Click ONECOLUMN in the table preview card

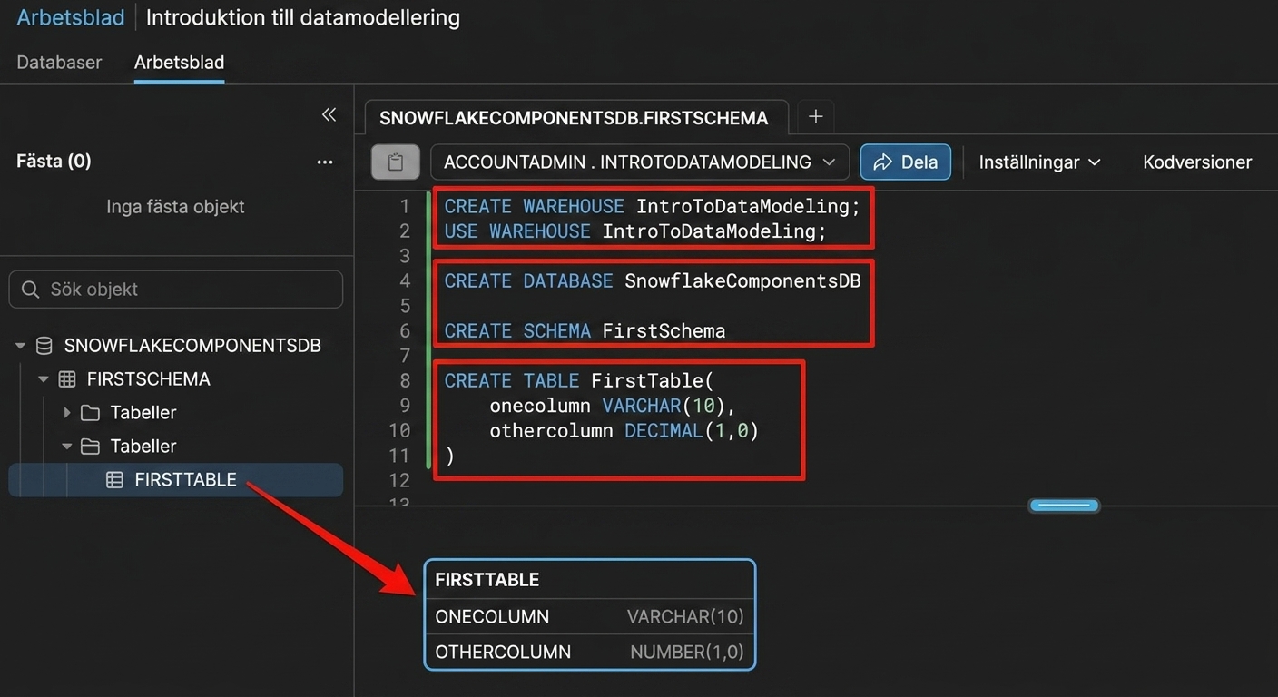pyautogui.click(x=492, y=617)
